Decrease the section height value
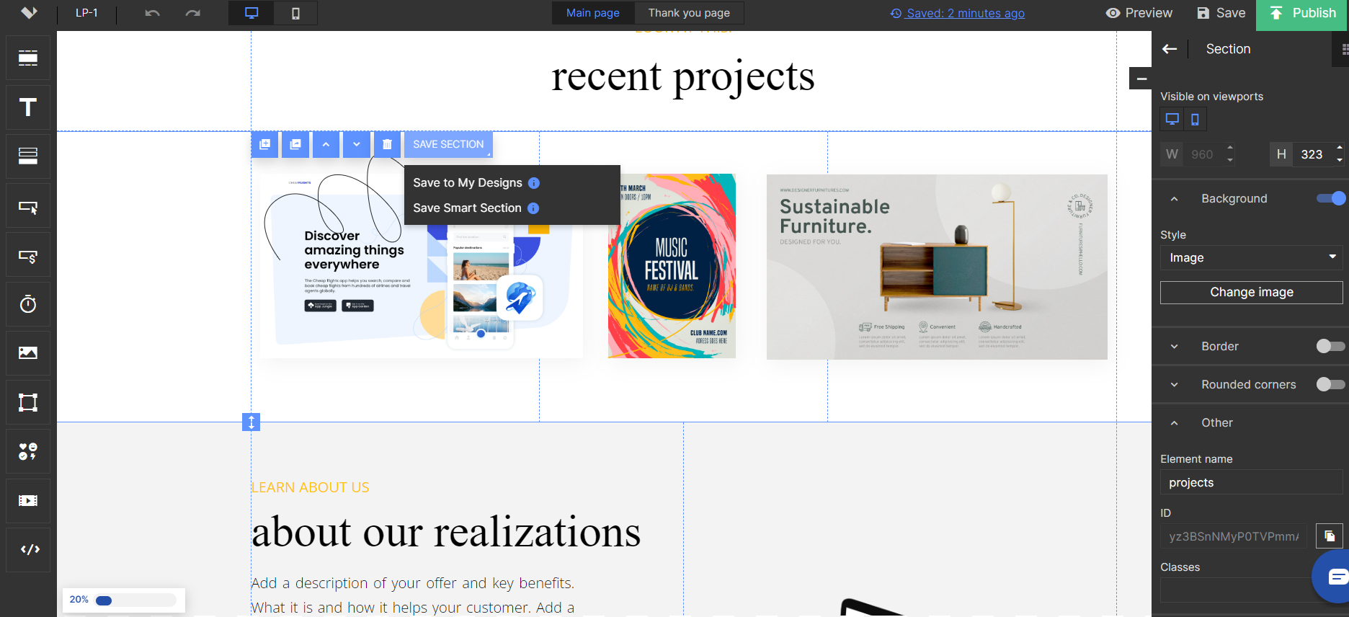Image resolution: width=1349 pixels, height=617 pixels. 1339,160
